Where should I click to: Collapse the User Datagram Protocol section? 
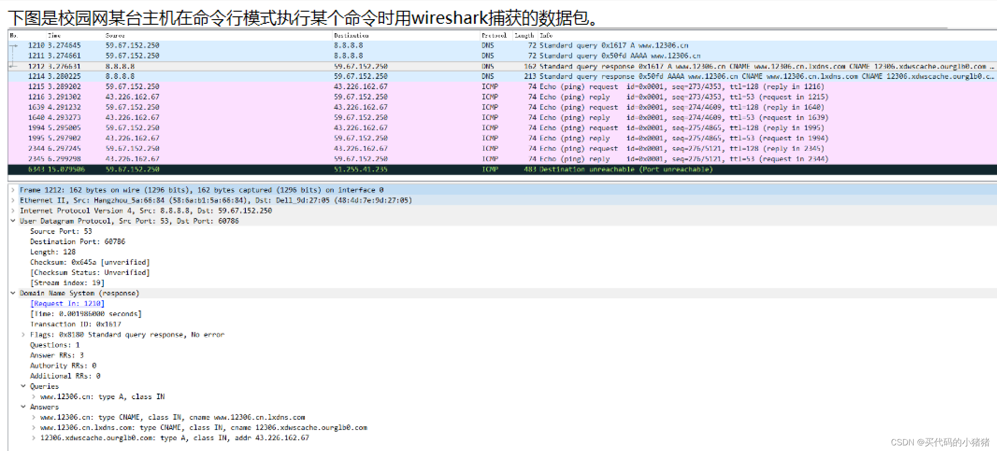click(13, 221)
